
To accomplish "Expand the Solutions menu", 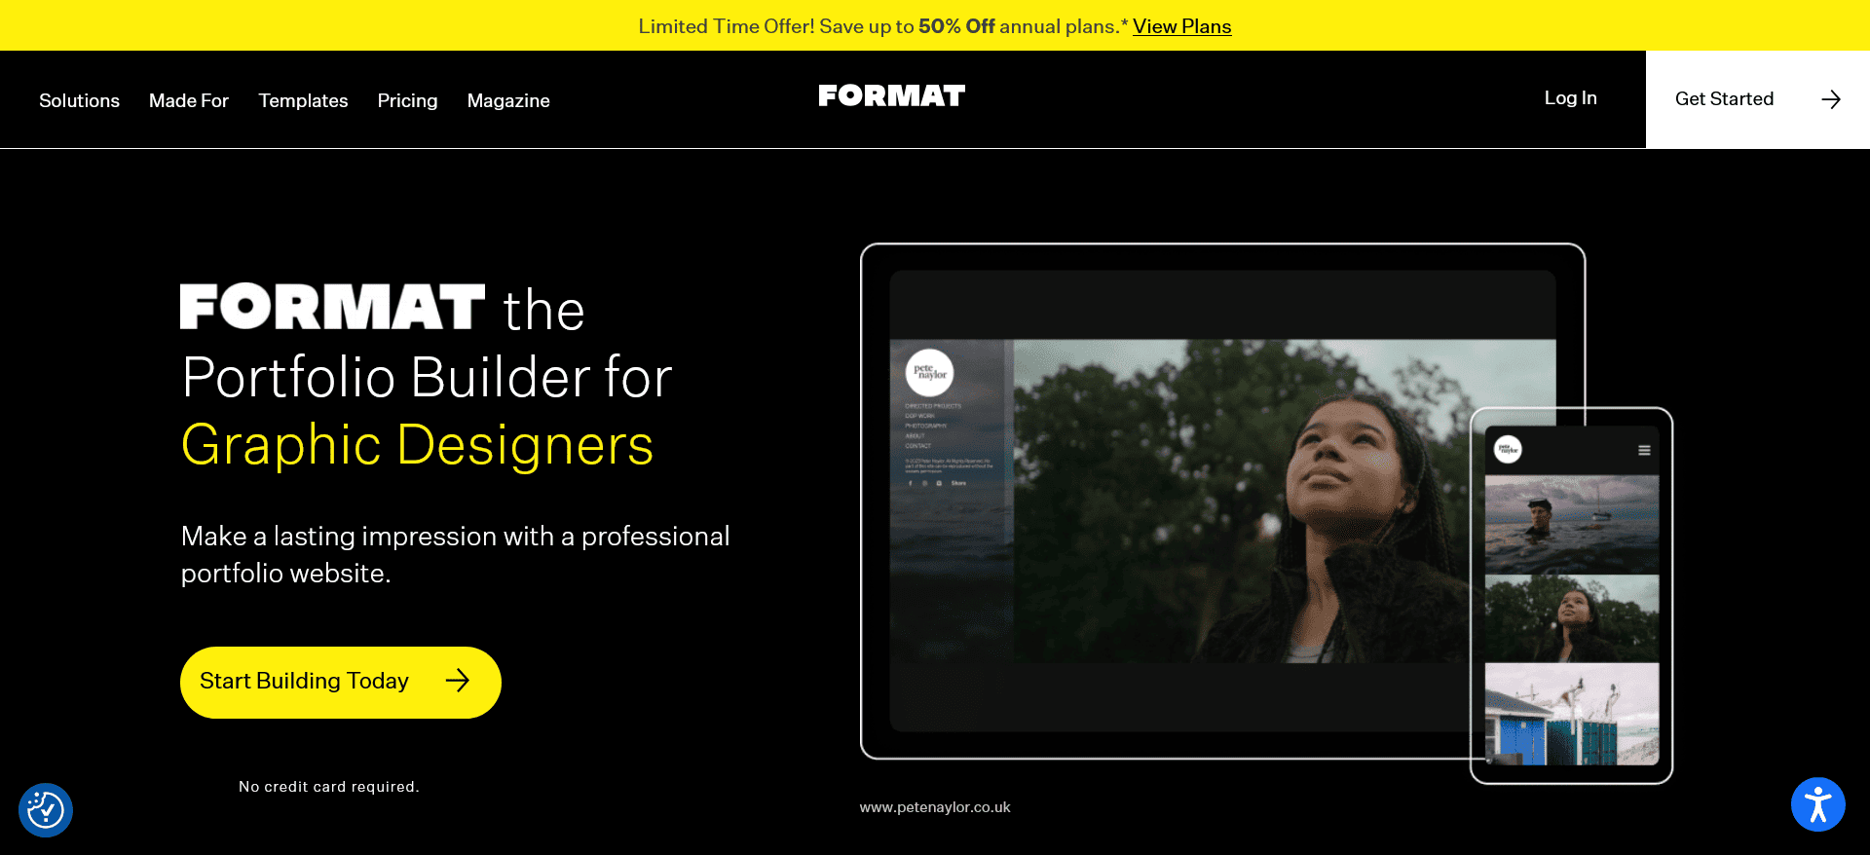I will 79,100.
